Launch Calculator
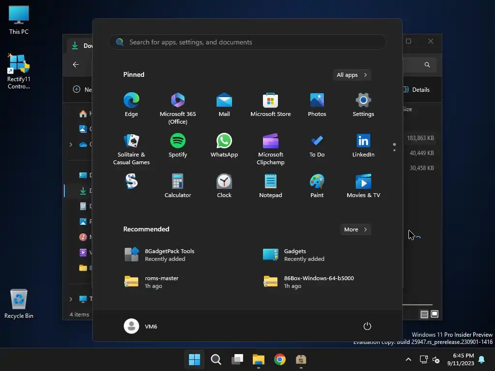Viewport: 495px width, 371px height. 178,186
